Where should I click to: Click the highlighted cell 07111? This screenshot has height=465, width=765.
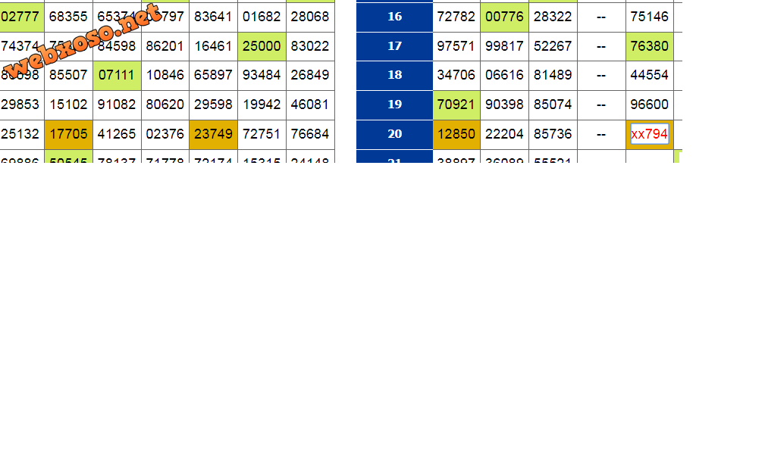[117, 76]
